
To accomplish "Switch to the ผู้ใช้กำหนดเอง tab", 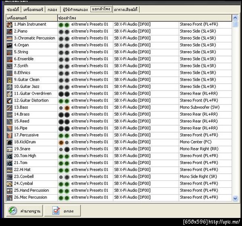I will 75,10.
